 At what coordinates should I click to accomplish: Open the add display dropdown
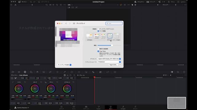(64, 65)
